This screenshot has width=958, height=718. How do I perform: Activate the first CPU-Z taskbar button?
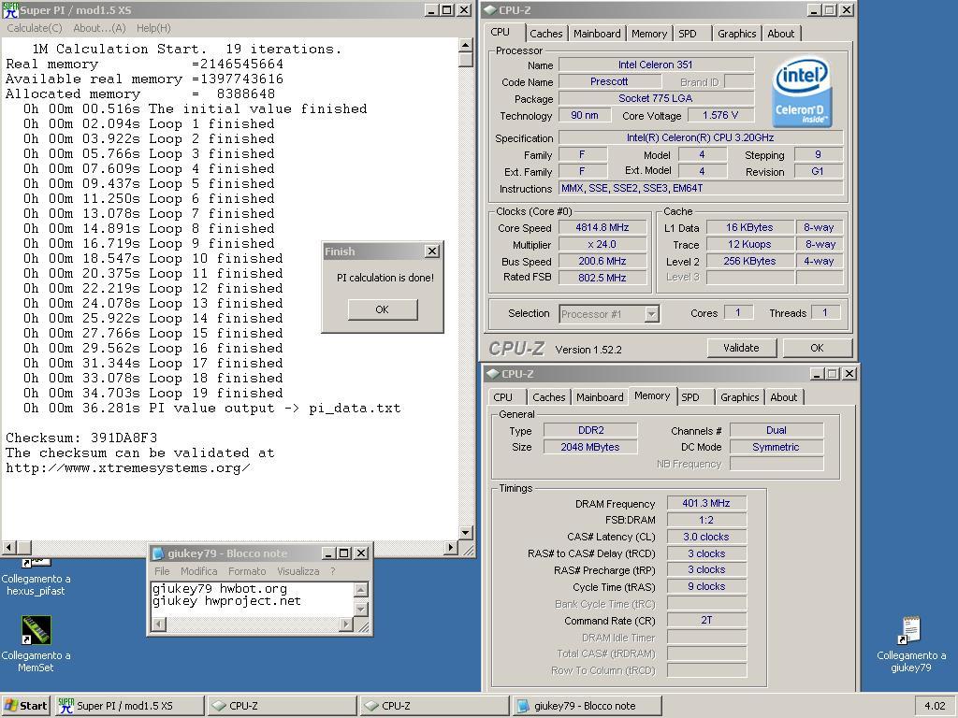[282, 706]
